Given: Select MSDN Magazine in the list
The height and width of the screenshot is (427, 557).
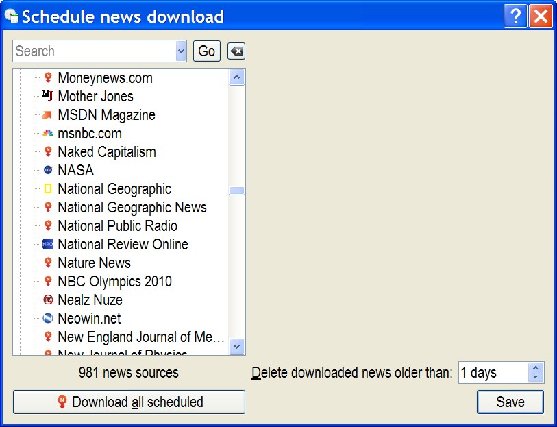Looking at the screenshot, I should 107,114.
